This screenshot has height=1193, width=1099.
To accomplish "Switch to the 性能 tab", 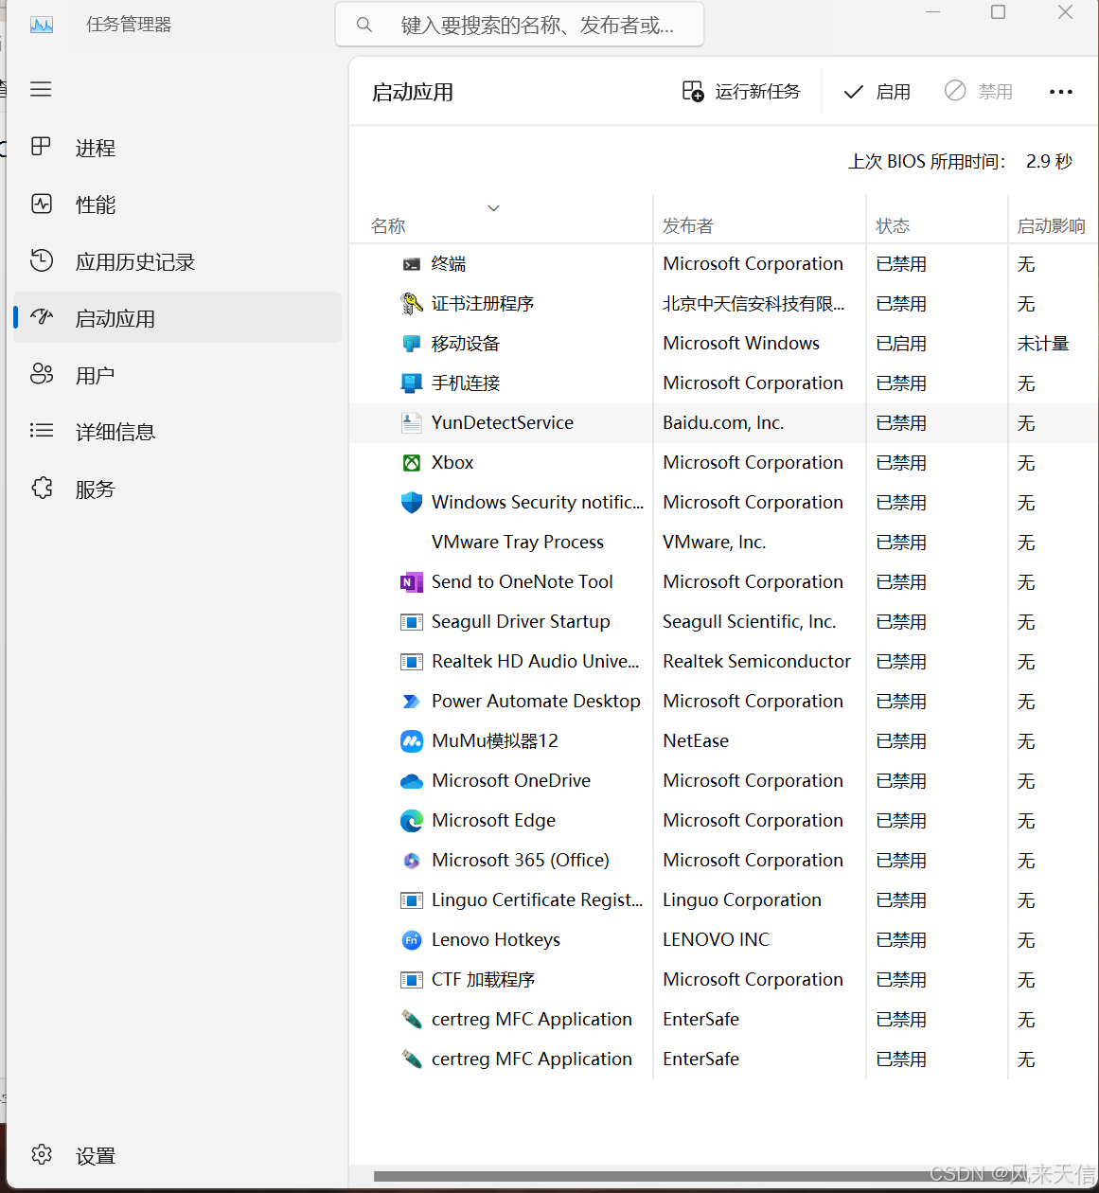I will click(x=177, y=205).
